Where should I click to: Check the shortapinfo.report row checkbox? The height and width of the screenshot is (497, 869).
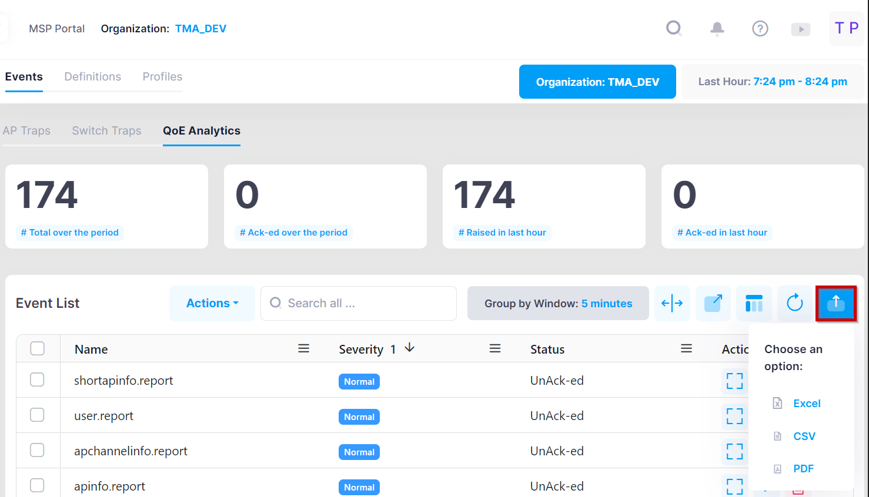tap(38, 380)
